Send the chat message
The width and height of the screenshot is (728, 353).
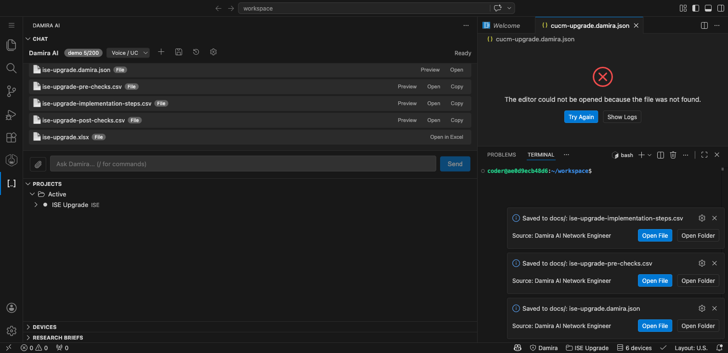tap(455, 164)
